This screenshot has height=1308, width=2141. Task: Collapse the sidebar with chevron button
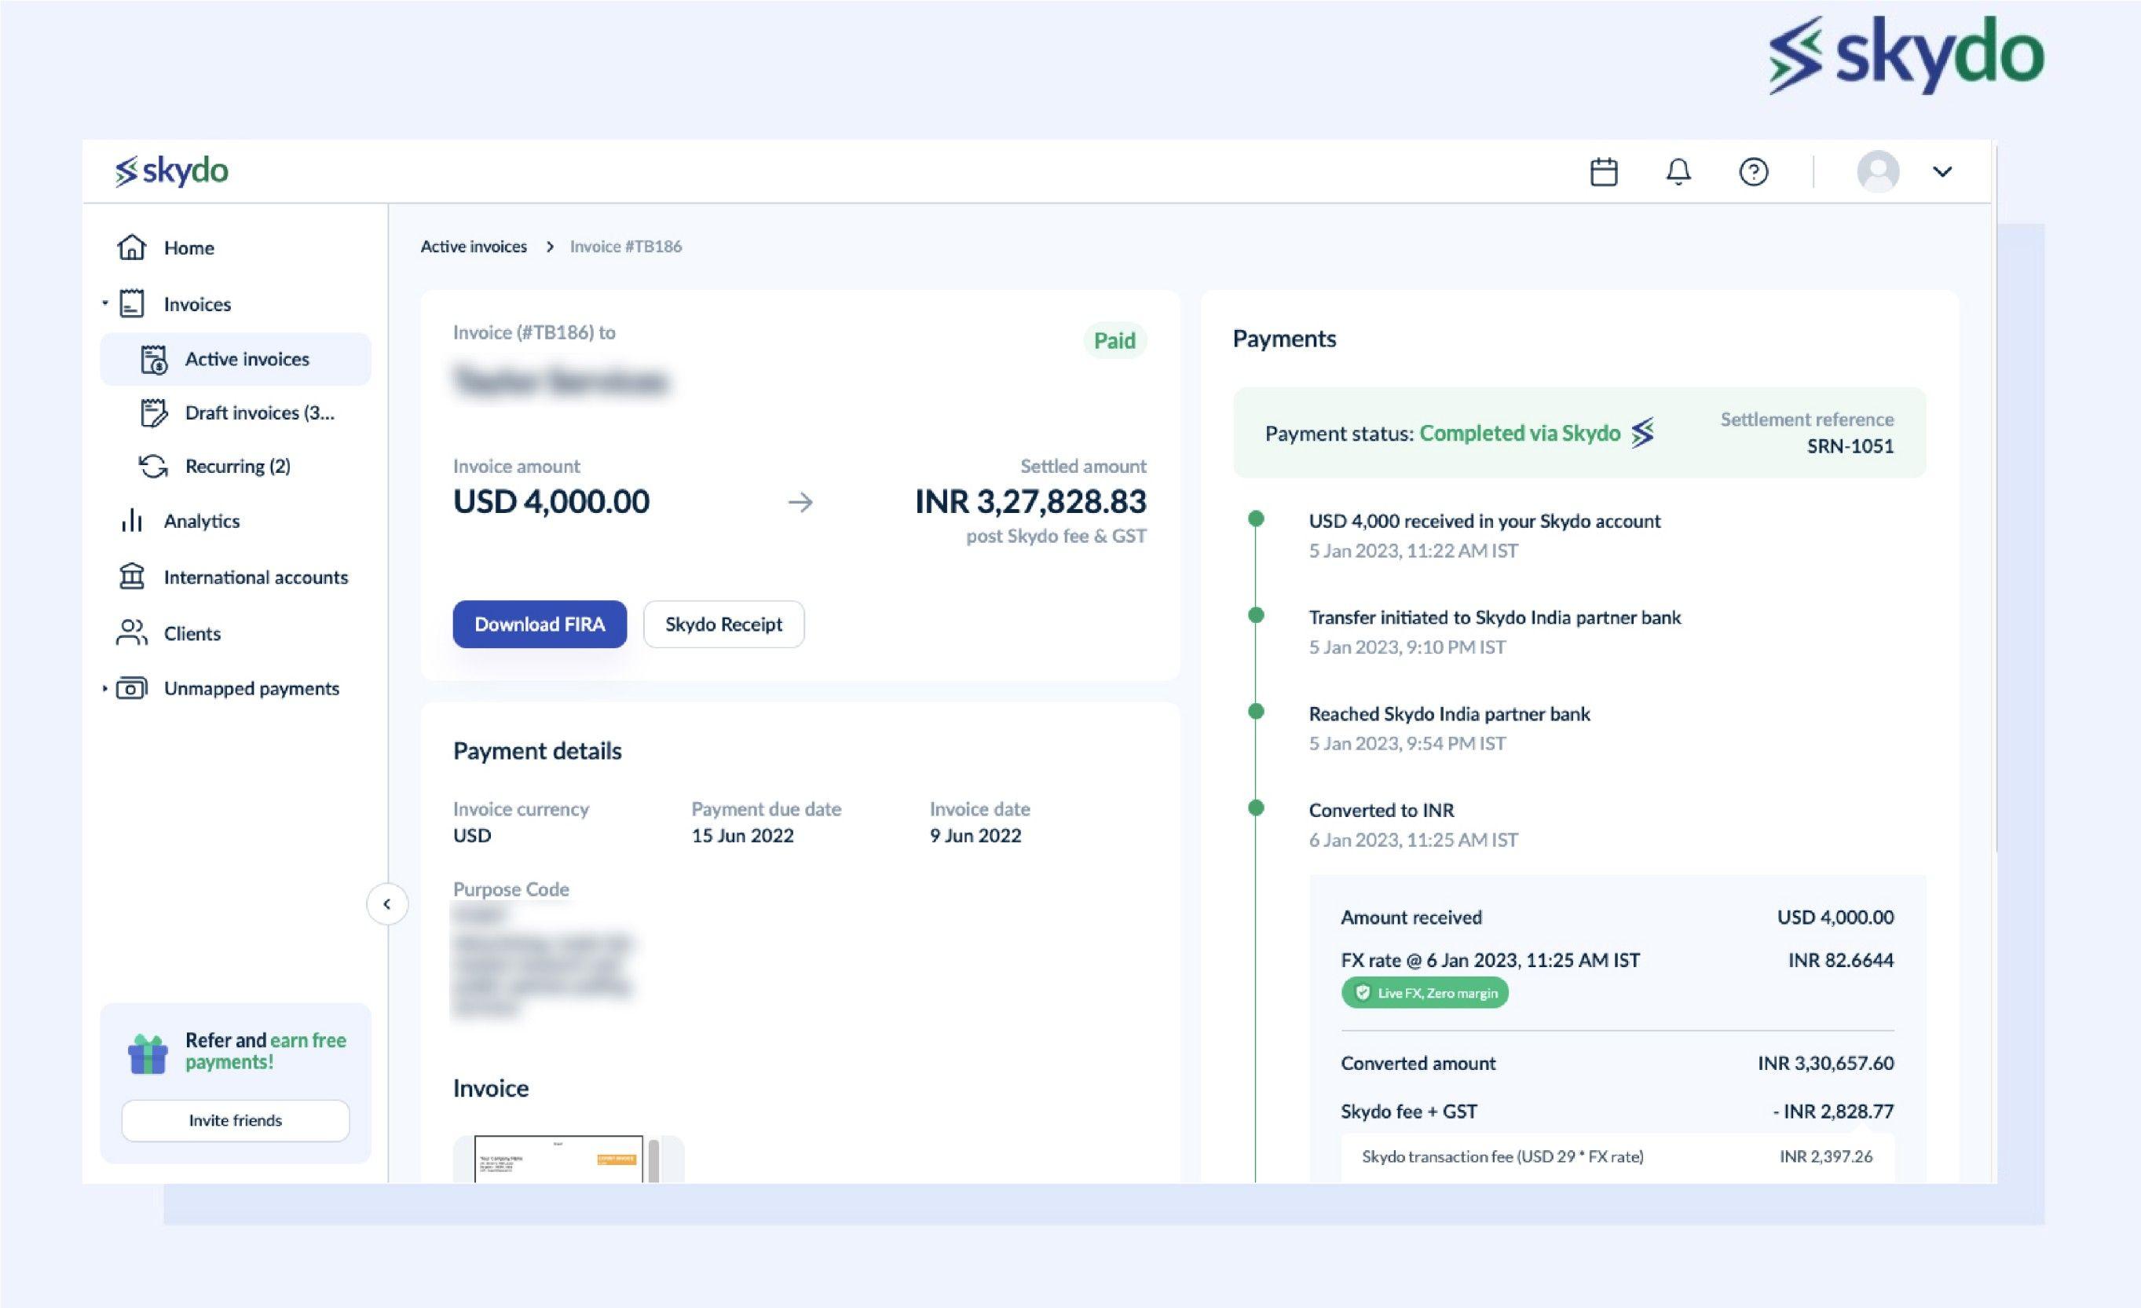pos(386,904)
